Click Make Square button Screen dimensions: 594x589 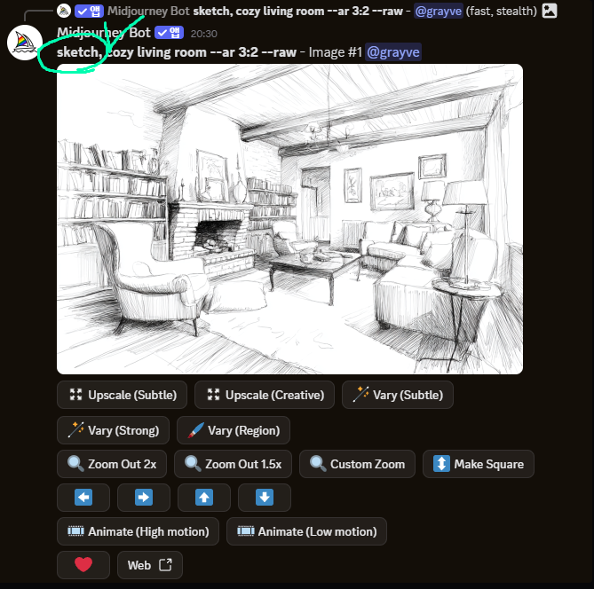[x=479, y=464]
